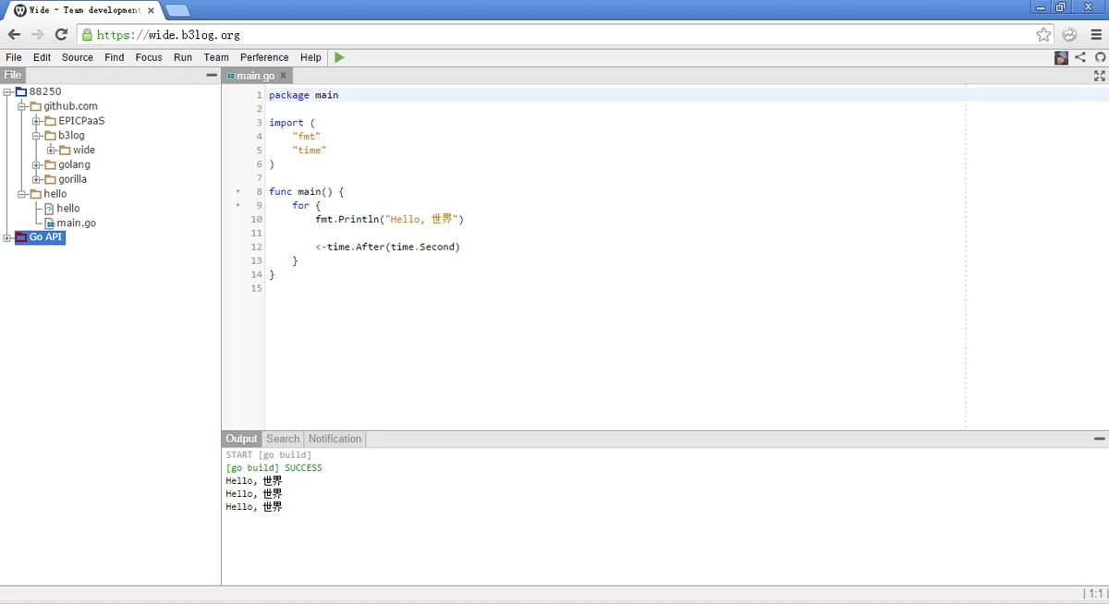Viewport: 1109px width, 604px height.
Task: Collapse the 88250 root node
Action: pyautogui.click(x=7, y=91)
